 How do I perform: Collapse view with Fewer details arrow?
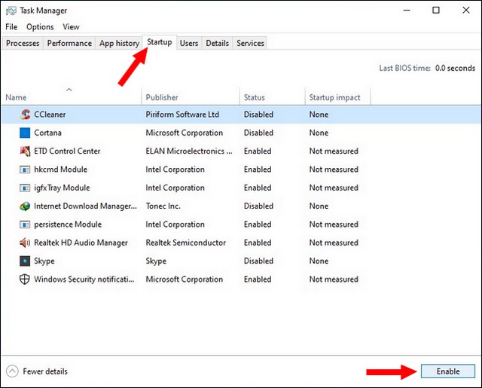click(x=12, y=371)
